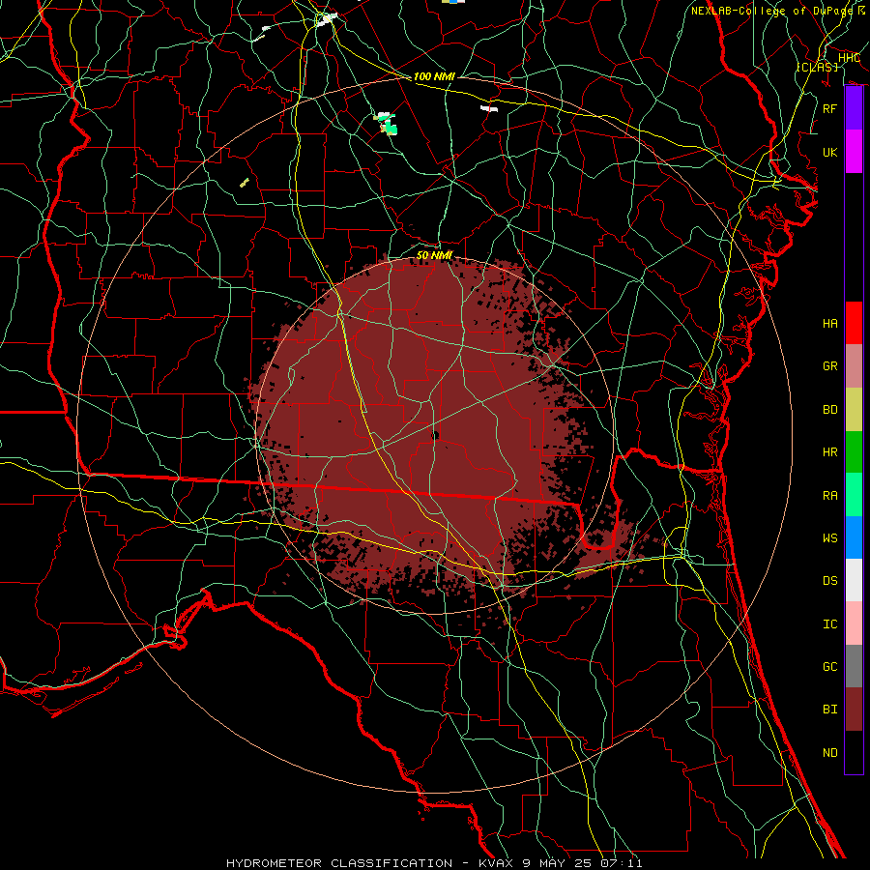Click the UK magenta legend swatch
Screen dimensions: 870x870
(854, 152)
